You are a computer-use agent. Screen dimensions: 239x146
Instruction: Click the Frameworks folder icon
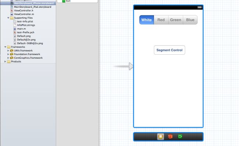[9, 47]
